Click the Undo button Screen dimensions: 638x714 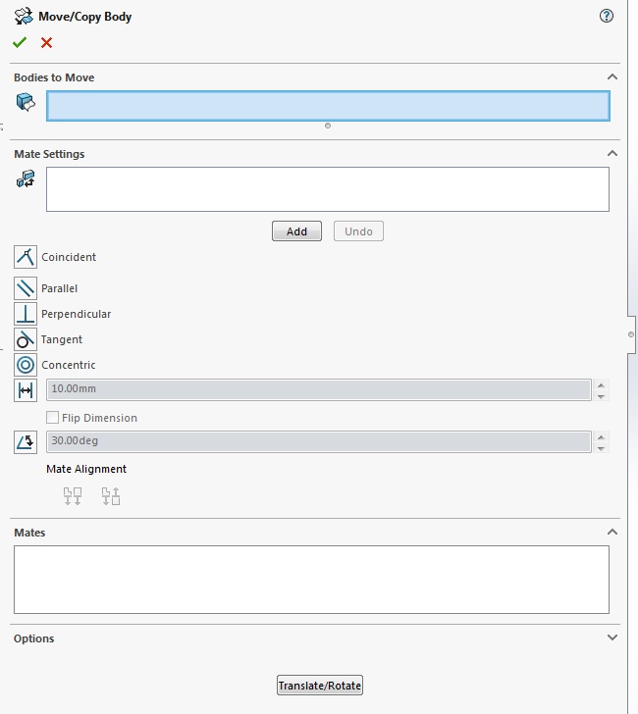tap(358, 231)
